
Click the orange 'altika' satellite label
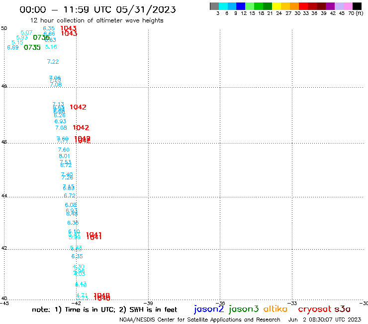pos(276,309)
